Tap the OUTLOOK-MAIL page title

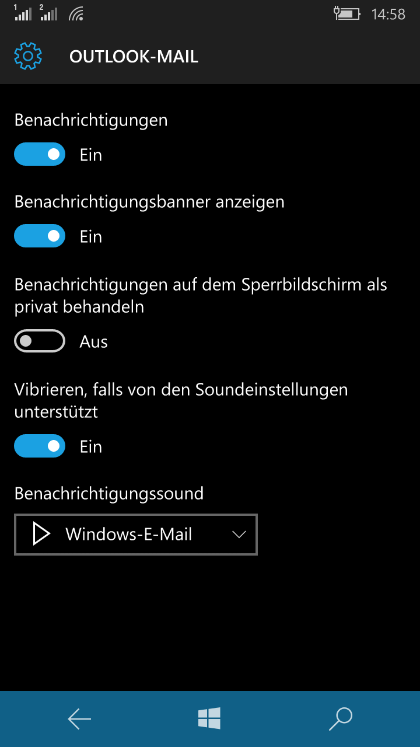(x=134, y=57)
